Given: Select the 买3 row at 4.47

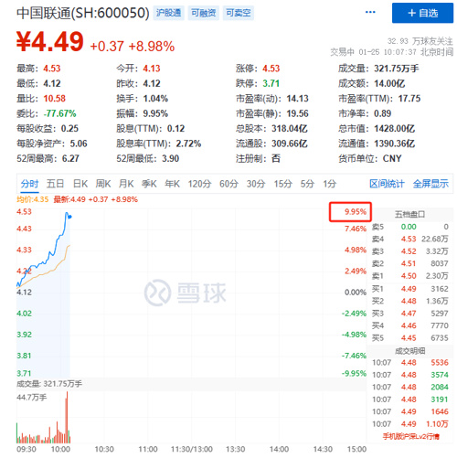Looking at the screenshot, I should click(409, 314).
